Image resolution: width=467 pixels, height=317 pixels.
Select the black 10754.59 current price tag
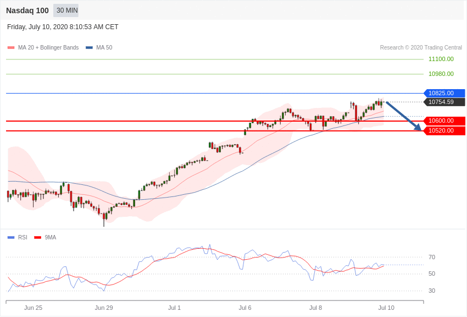point(444,102)
